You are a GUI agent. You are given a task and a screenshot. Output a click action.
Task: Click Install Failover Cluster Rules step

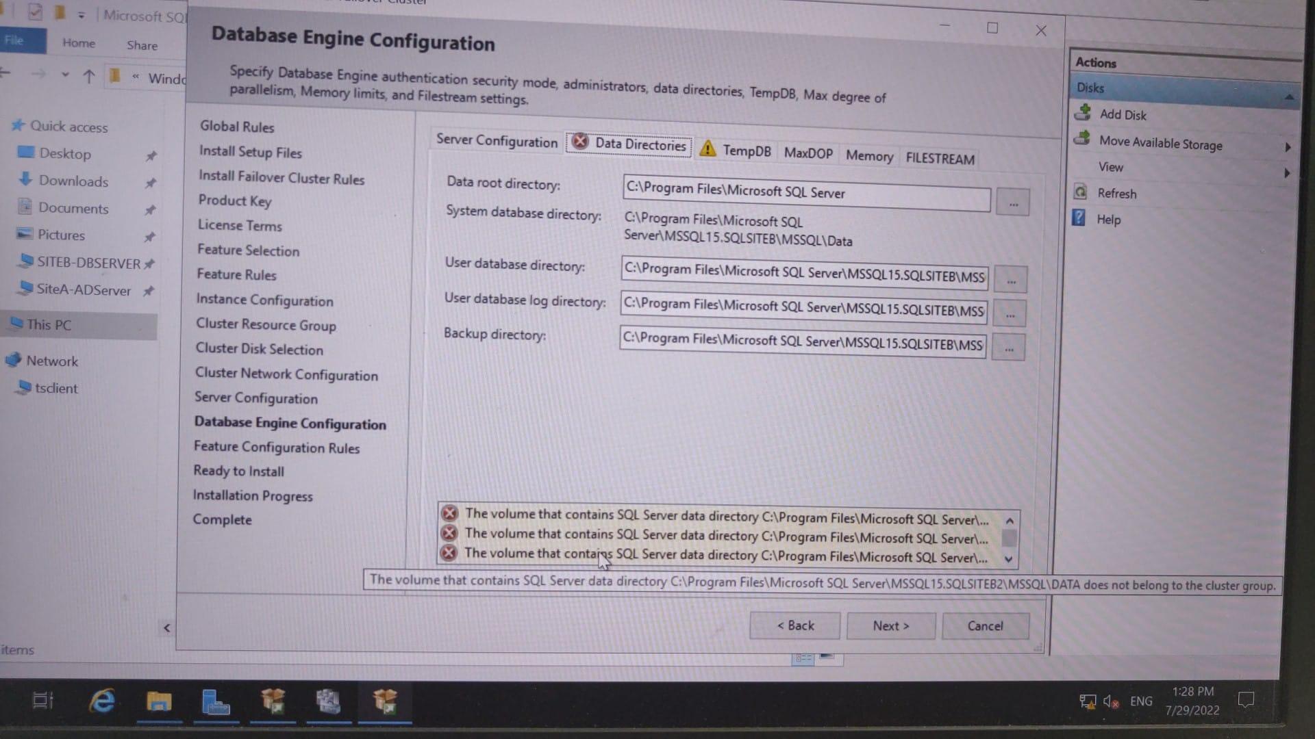click(281, 178)
